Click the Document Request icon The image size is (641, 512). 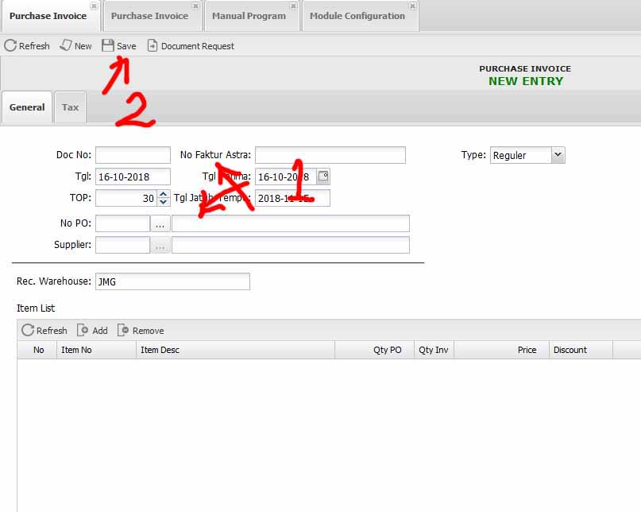(x=153, y=46)
